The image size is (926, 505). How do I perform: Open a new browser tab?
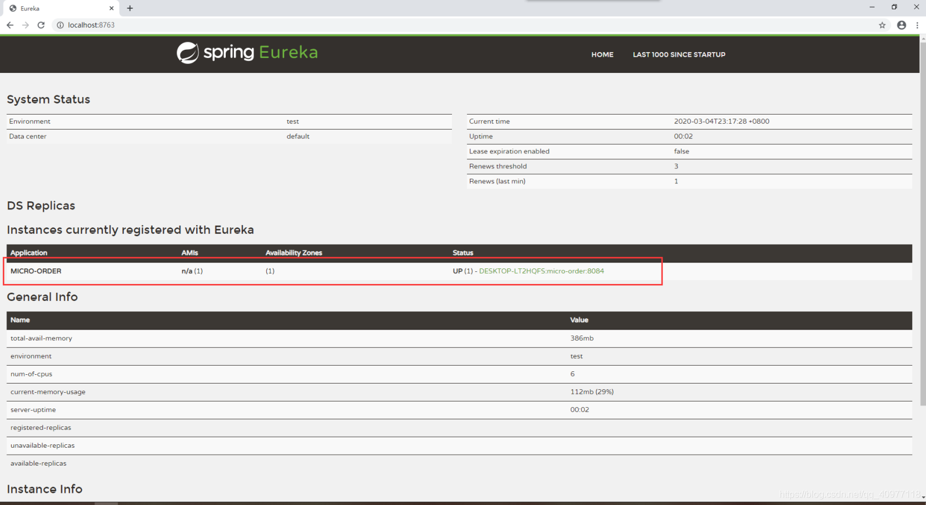coord(130,8)
